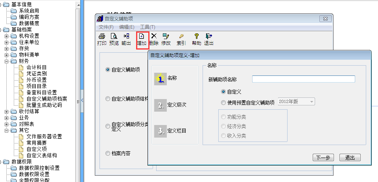Collapse the 其它 tree node

(x=7, y=131)
